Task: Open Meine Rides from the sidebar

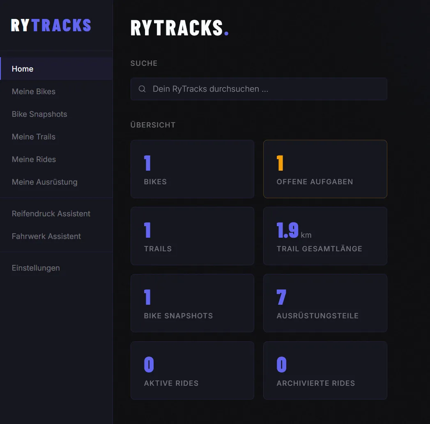Action: 34,159
